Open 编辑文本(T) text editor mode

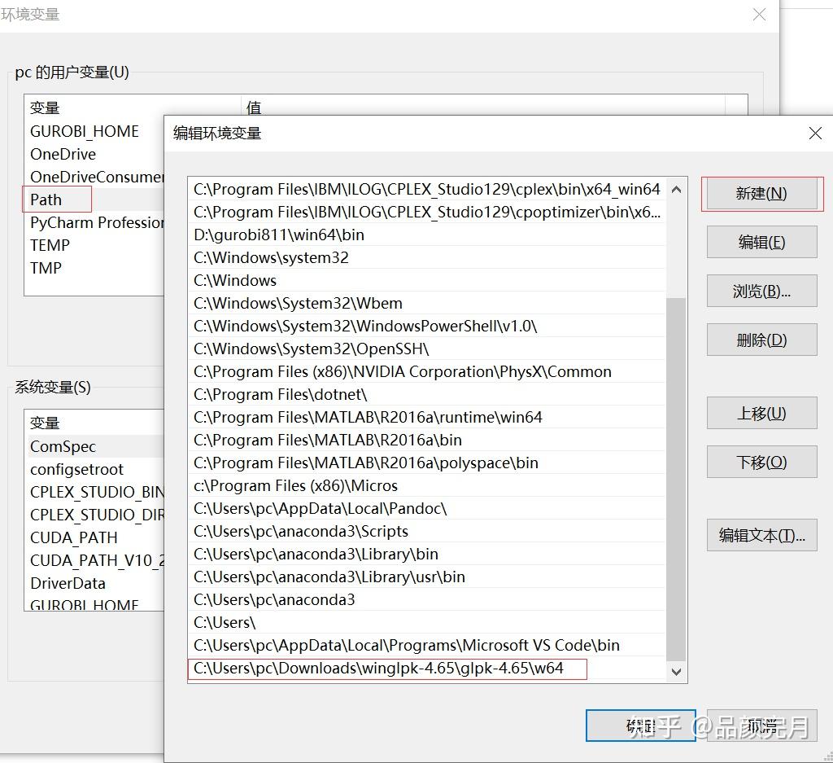point(761,535)
